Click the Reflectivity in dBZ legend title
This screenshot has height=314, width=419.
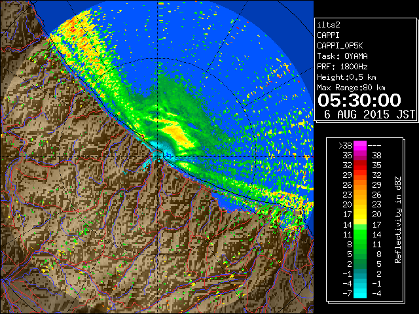point(398,220)
